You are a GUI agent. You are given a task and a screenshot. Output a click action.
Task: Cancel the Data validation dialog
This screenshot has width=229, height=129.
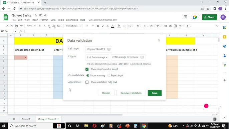pos(106,93)
